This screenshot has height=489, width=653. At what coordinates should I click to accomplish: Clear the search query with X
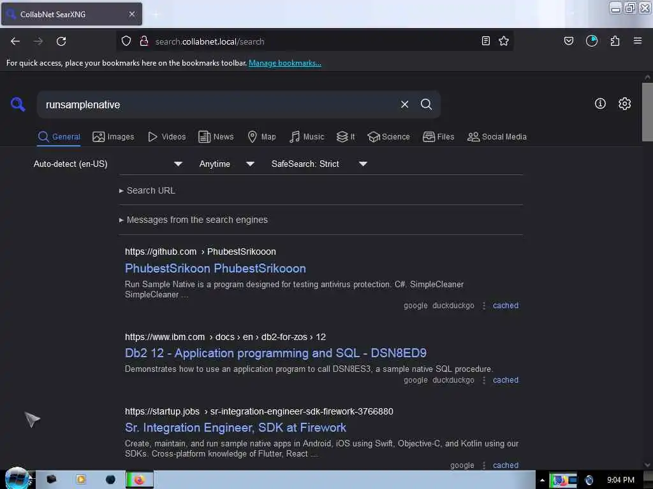pos(404,104)
